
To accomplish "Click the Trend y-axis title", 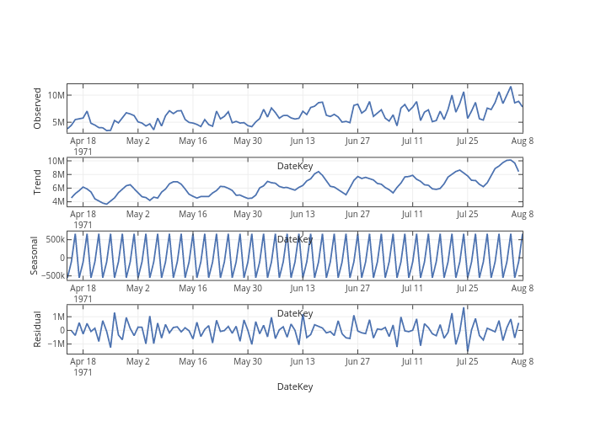I will (37, 181).
